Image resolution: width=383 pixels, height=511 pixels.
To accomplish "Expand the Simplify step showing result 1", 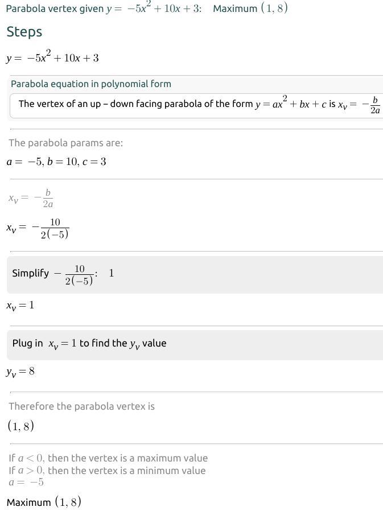I will coord(193,274).
